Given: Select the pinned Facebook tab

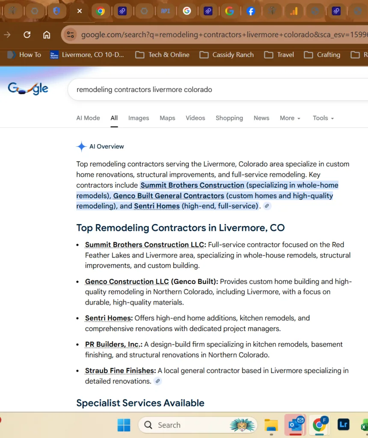Looking at the screenshot, I should pyautogui.click(x=251, y=11).
